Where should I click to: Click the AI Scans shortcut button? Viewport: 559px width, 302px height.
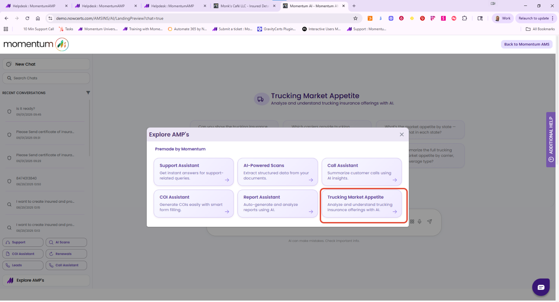click(x=66, y=242)
